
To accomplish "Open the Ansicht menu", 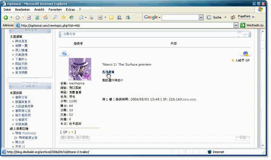I will click(x=39, y=9).
